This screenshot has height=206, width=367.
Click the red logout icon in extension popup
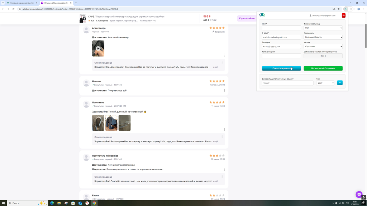(x=343, y=15)
